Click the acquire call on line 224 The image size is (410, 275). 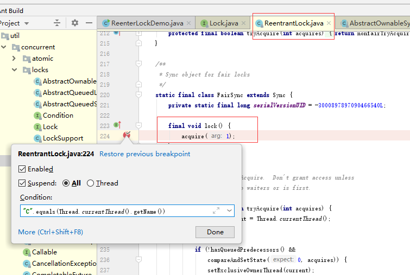coord(193,136)
